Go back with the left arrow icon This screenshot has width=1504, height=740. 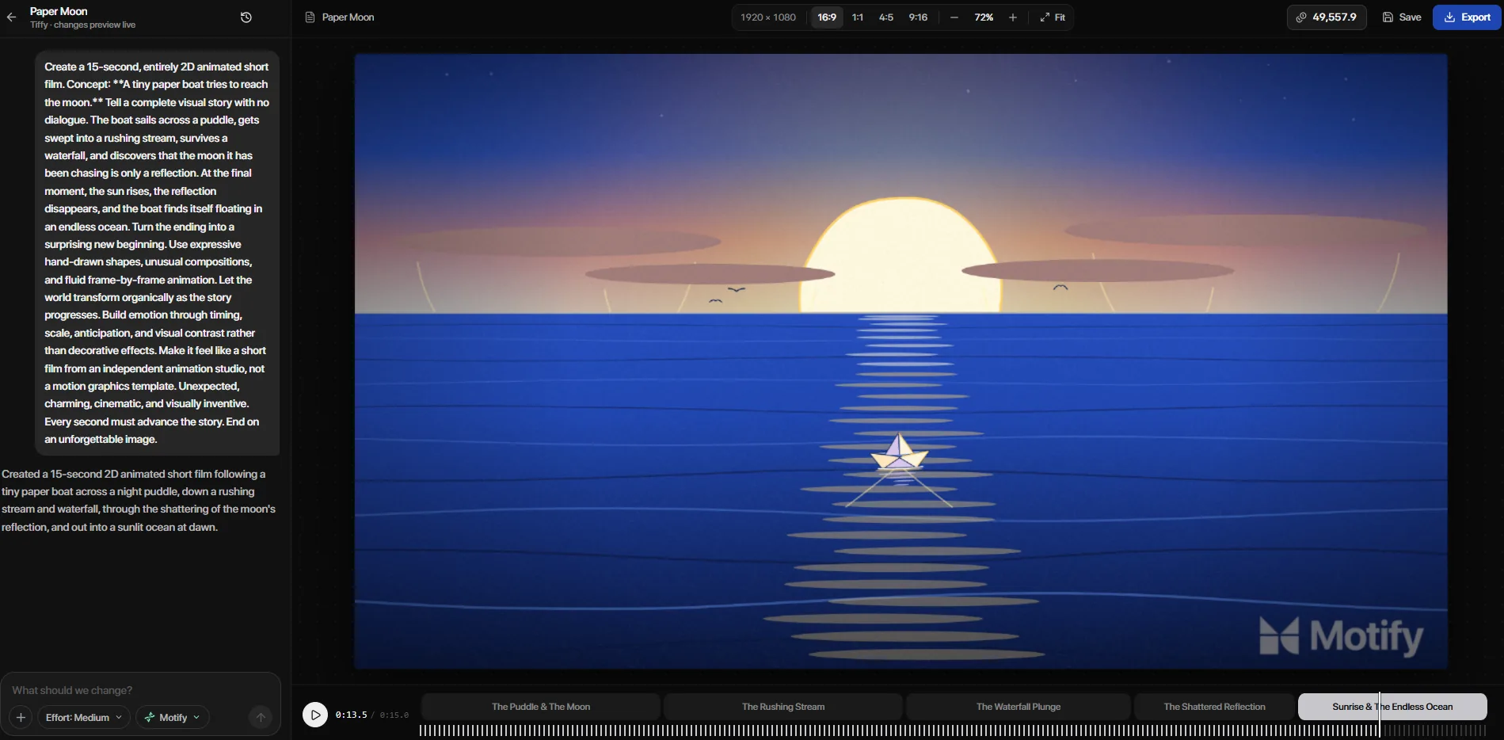pyautogui.click(x=11, y=17)
